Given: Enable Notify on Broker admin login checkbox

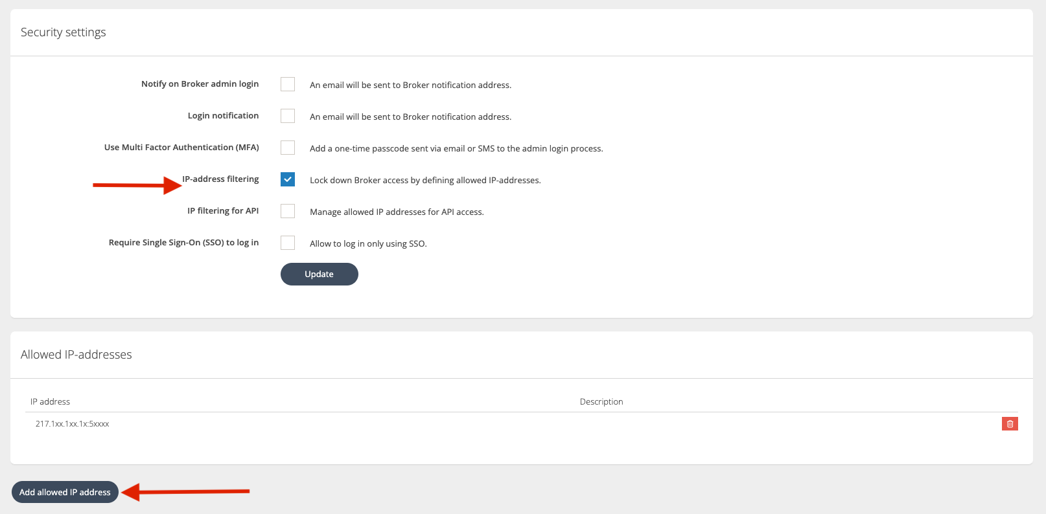Looking at the screenshot, I should pyautogui.click(x=288, y=84).
